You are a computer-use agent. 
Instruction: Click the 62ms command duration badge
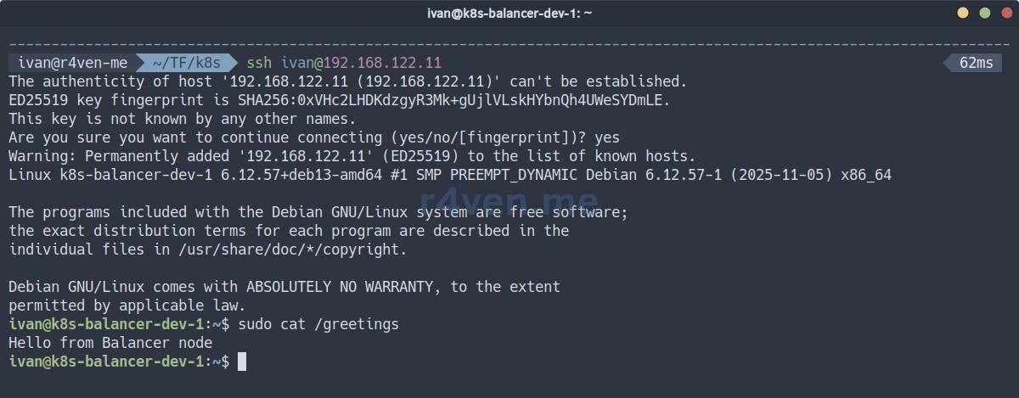[x=976, y=63]
